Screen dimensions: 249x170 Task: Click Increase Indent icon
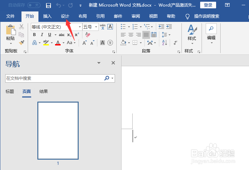coord(169,27)
